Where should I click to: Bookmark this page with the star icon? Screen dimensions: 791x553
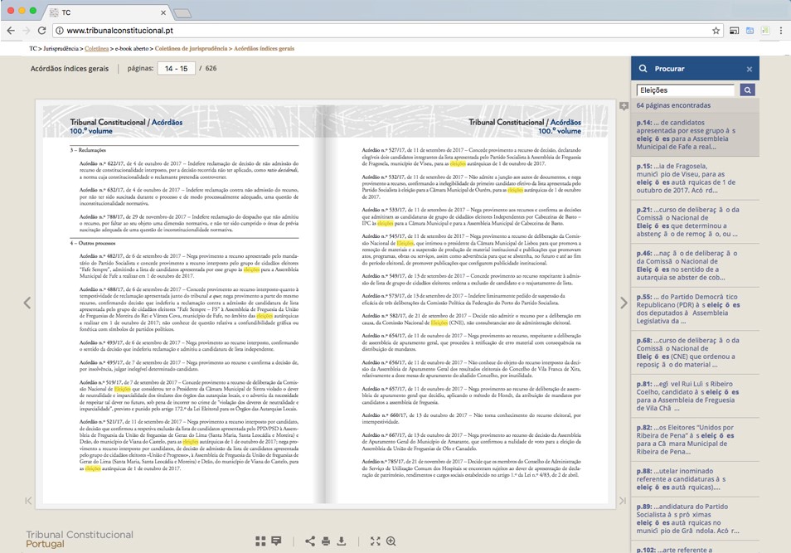tap(716, 31)
